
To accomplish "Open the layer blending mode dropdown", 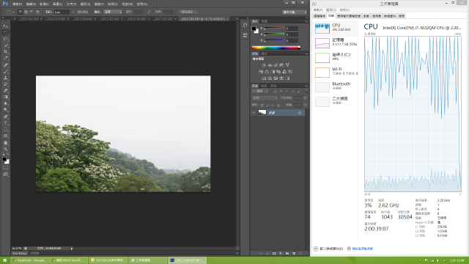I will 265,98.
